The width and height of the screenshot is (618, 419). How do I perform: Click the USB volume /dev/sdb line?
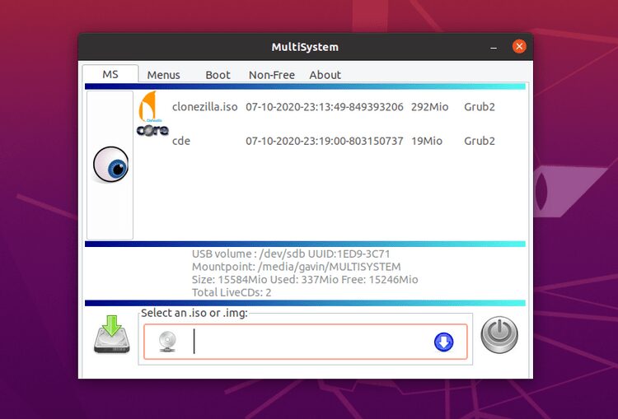pos(291,254)
